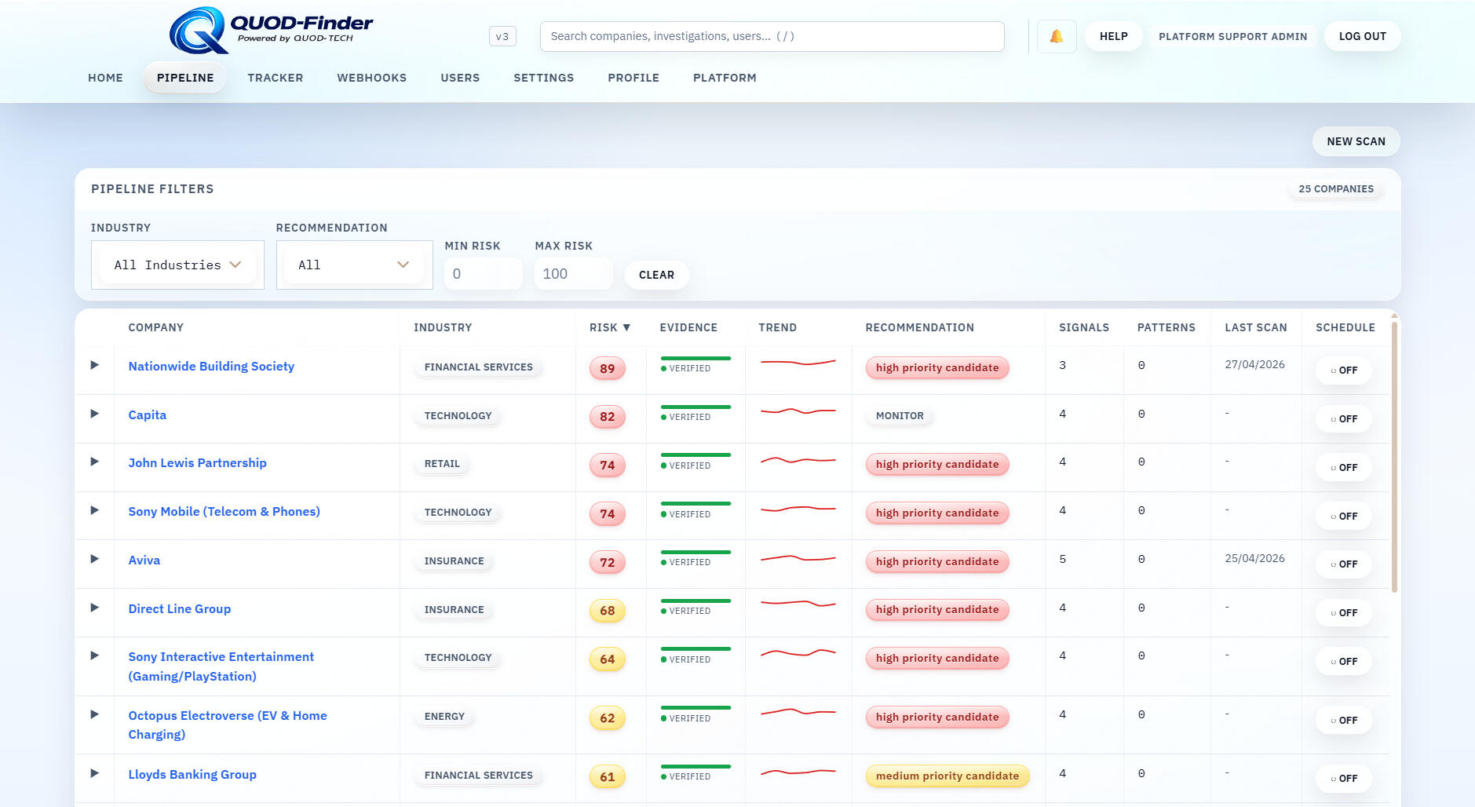
Task: Expand the Sony Interactive Entertainment row
Action: (94, 655)
